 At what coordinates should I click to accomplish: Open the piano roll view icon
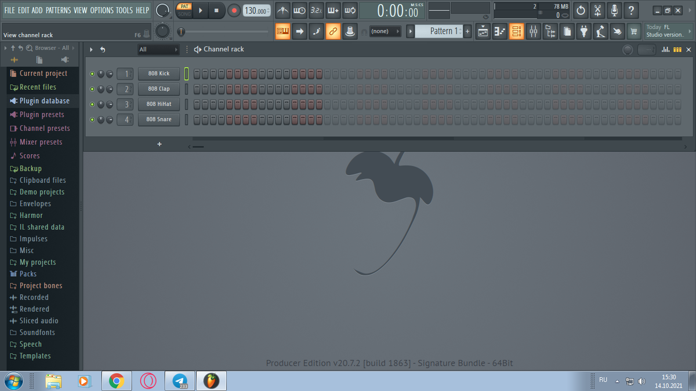pos(499,31)
